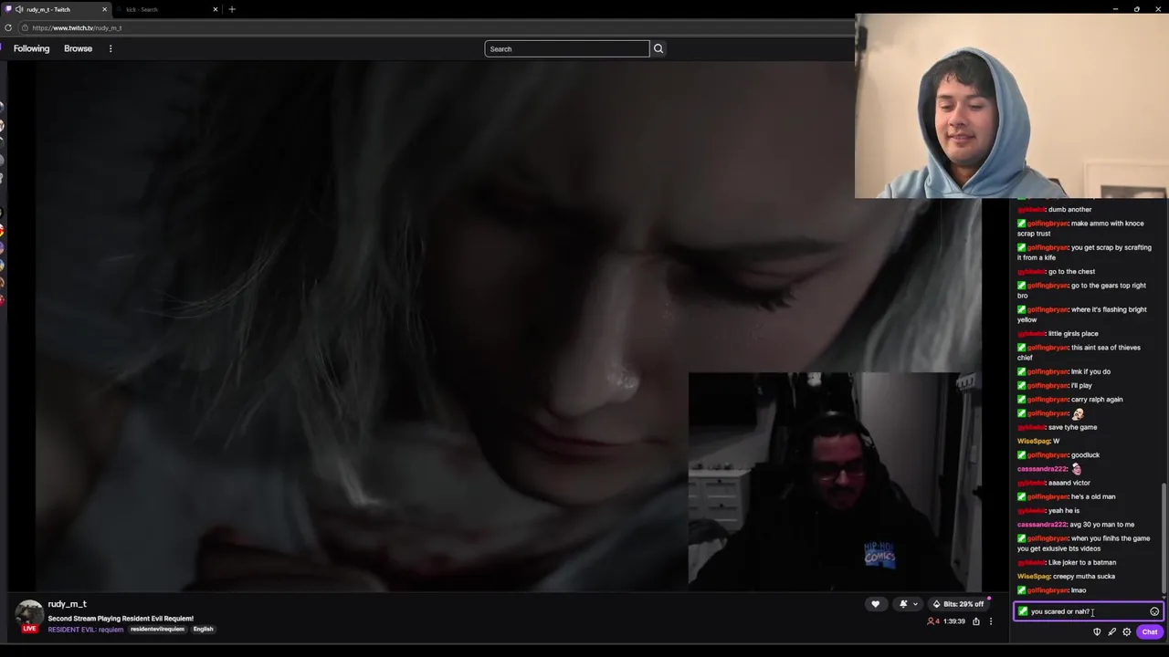Click the Twitch search input field
Image resolution: width=1169 pixels, height=657 pixels.
pyautogui.click(x=567, y=48)
